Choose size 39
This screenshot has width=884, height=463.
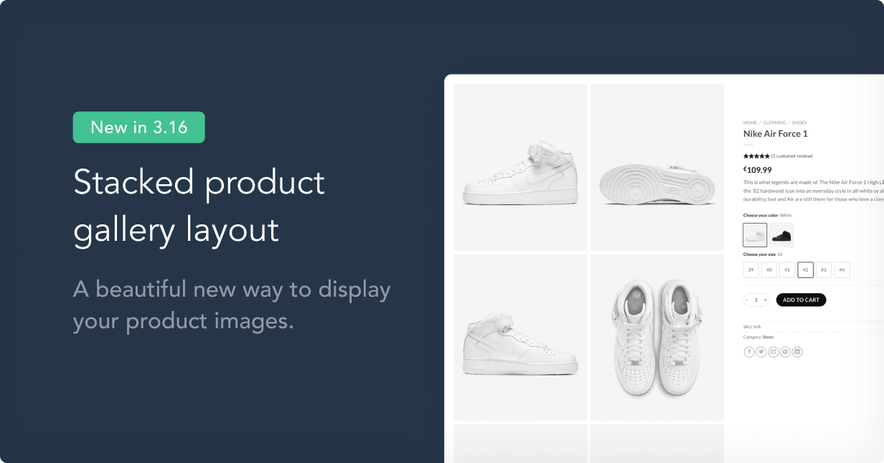click(751, 270)
